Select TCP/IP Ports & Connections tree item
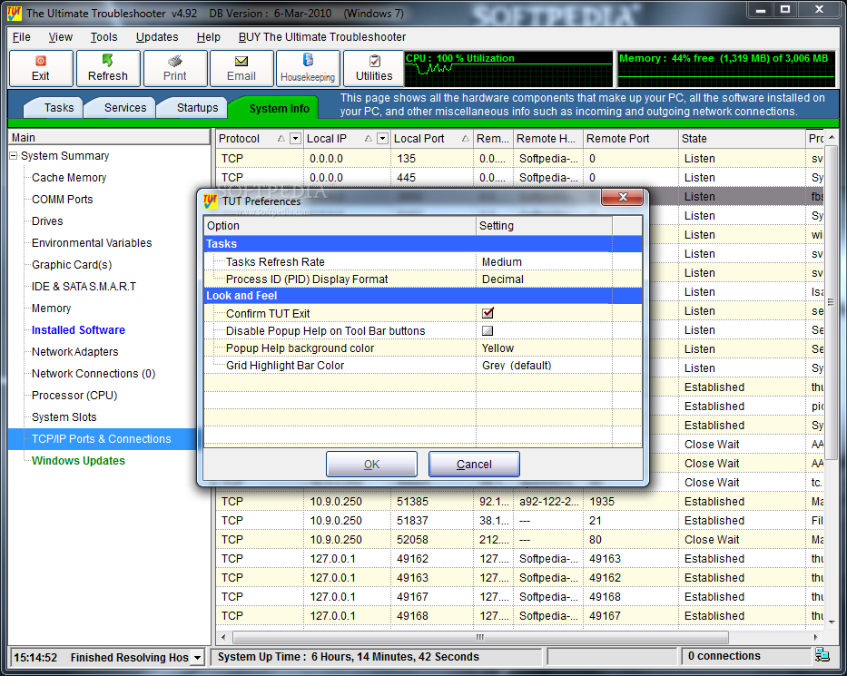Screen dimensions: 847x676 coord(102,439)
